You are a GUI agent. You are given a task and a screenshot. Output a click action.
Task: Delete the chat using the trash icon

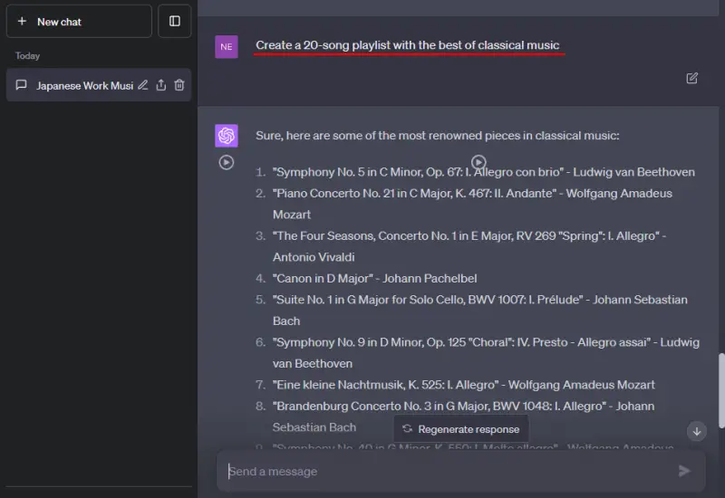(179, 85)
